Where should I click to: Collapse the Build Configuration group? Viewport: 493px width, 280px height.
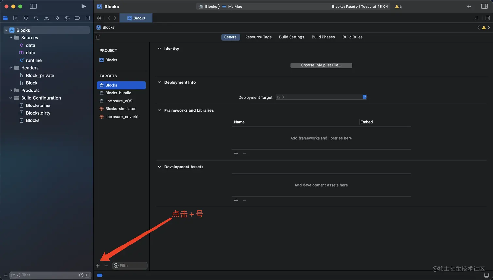tap(11, 98)
